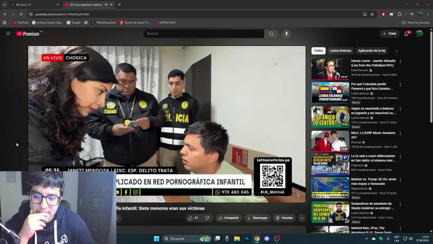Like the video with thumbs up

tap(193, 218)
